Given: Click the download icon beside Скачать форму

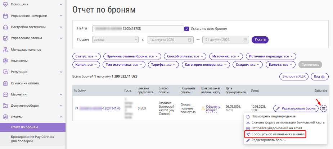Looking at the screenshot, I should [248, 122].
